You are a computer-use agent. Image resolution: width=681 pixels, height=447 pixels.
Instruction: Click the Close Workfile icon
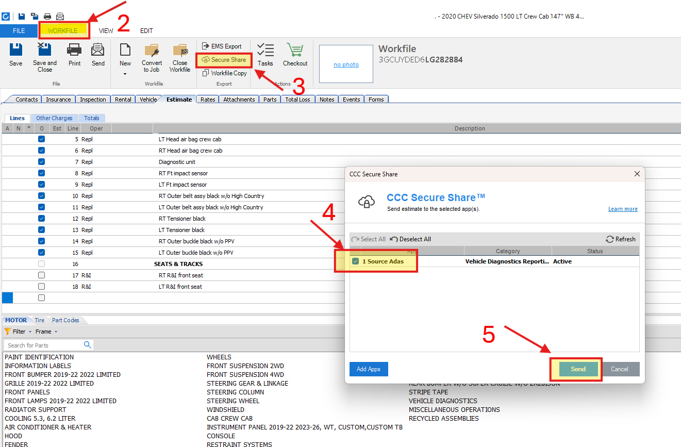[180, 51]
